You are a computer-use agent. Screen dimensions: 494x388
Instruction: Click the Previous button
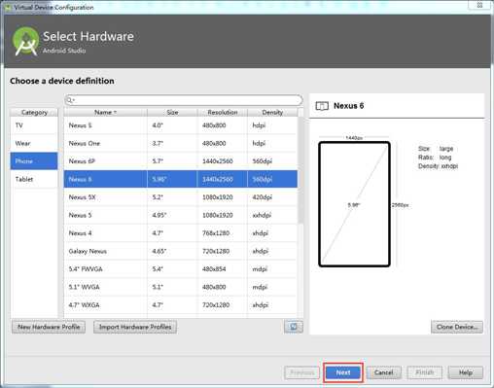click(x=301, y=372)
